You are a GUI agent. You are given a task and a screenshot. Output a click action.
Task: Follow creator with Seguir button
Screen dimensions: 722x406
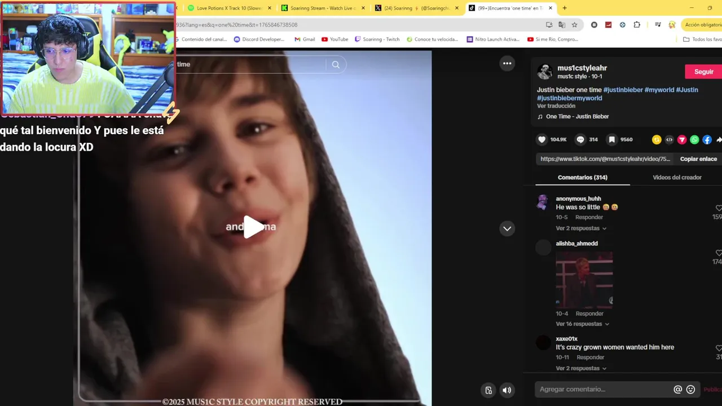pyautogui.click(x=703, y=72)
